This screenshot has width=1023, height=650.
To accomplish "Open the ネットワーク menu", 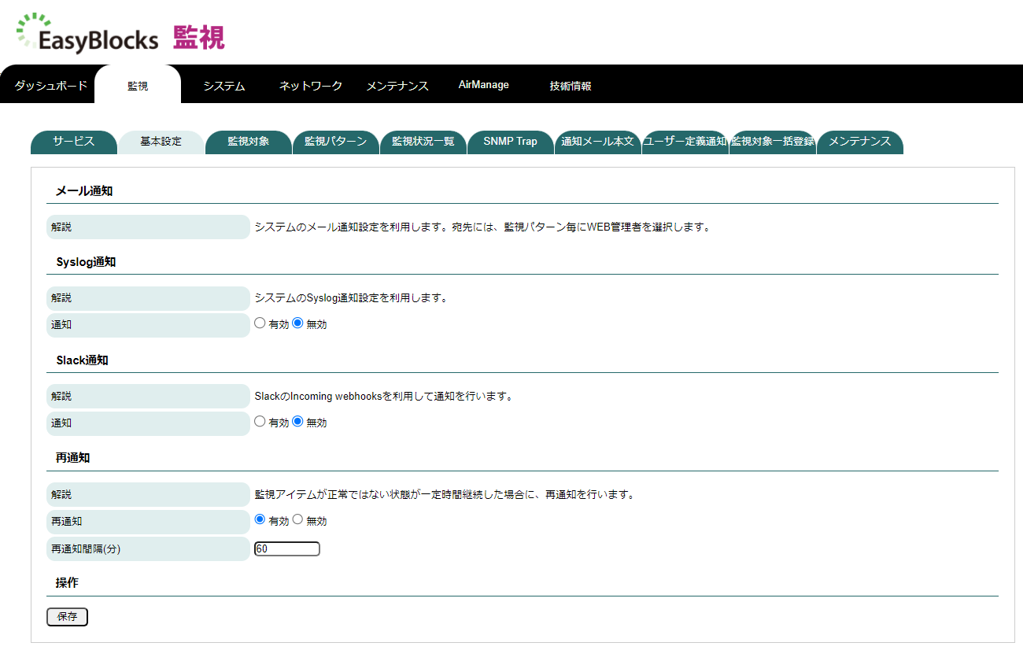I will point(311,86).
